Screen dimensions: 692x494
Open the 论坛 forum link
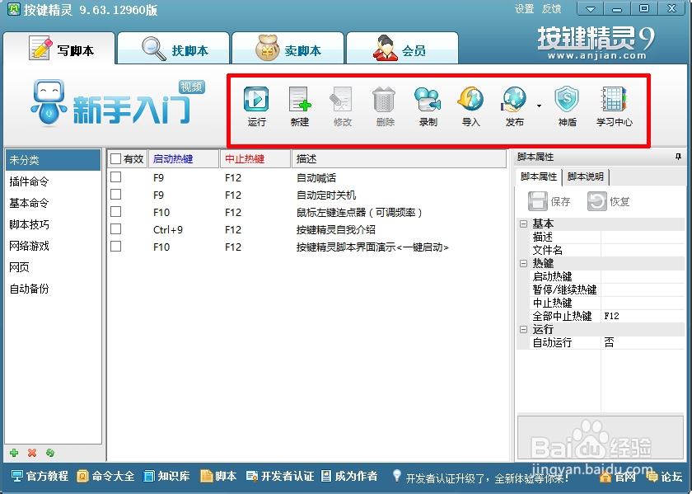[x=664, y=477]
